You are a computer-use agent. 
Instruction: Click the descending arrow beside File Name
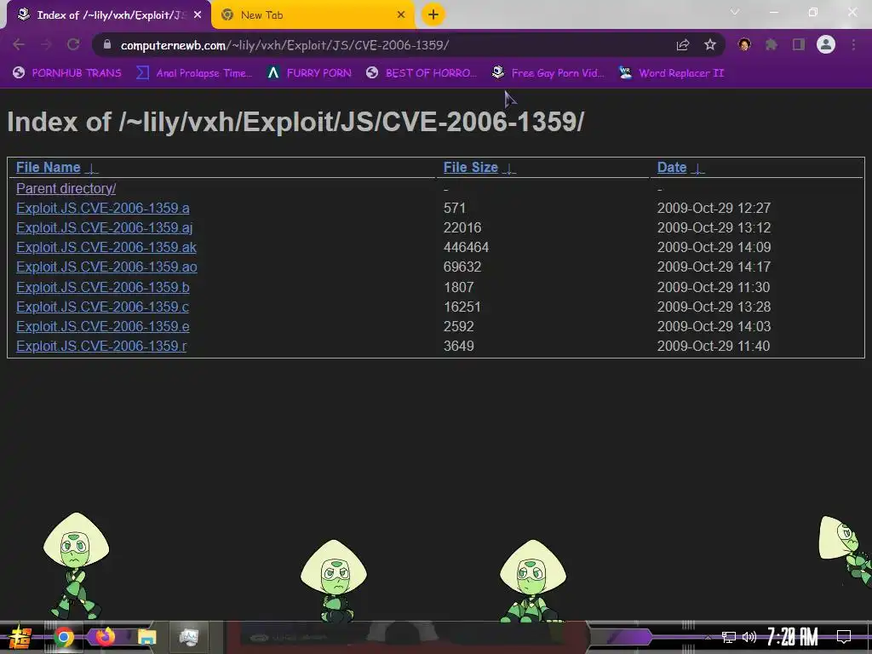tap(91, 169)
